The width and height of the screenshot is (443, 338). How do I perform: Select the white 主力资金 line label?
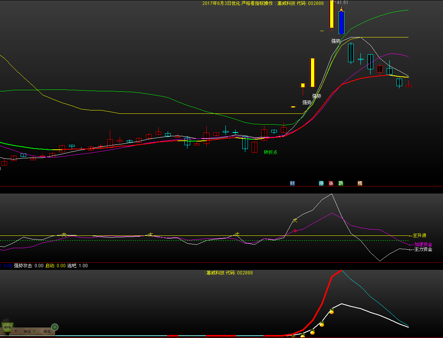pos(423,249)
